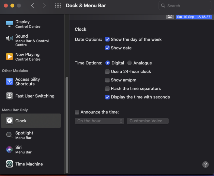This screenshot has height=176, width=214.
Task: Click the Spotlight label in sidebar
Action: point(24,133)
